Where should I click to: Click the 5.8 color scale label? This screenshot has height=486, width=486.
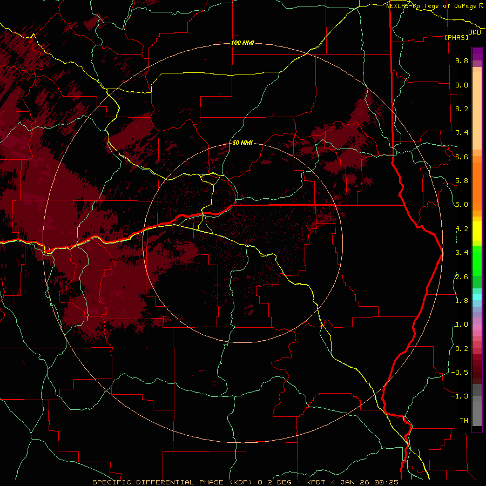click(x=462, y=181)
